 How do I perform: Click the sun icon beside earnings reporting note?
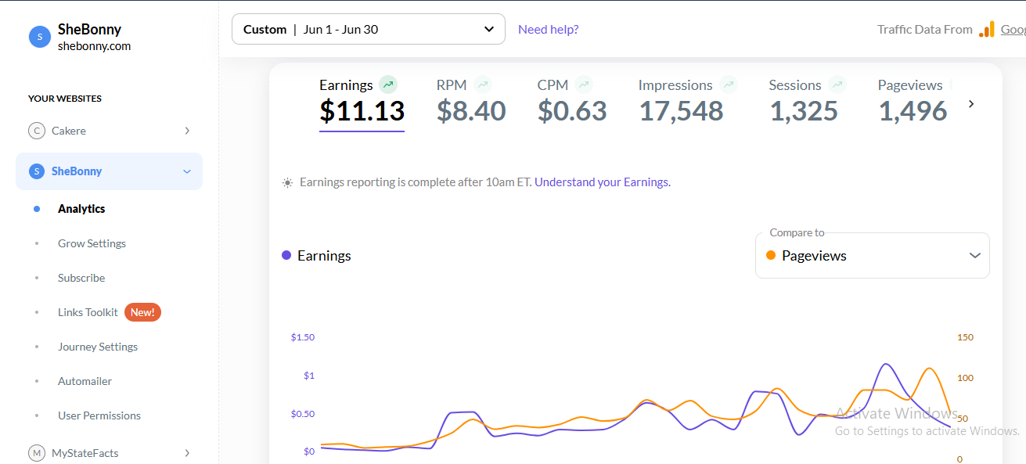(287, 182)
